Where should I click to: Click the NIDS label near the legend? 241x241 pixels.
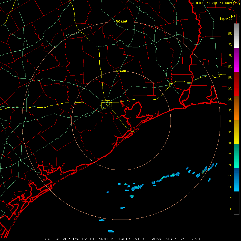[x=235, y=16]
